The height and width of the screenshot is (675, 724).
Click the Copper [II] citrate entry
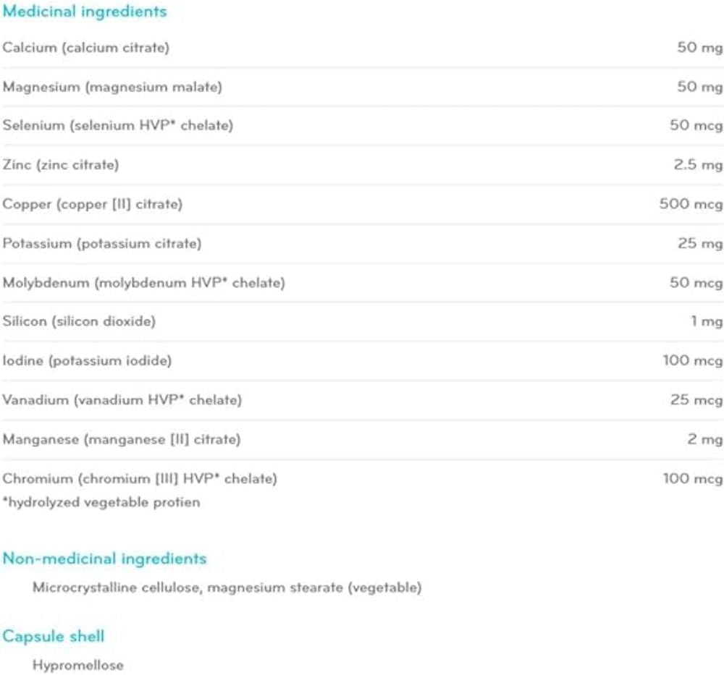(x=92, y=204)
